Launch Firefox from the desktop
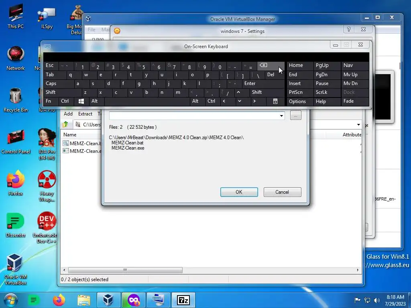The image size is (411, 308). click(16, 183)
